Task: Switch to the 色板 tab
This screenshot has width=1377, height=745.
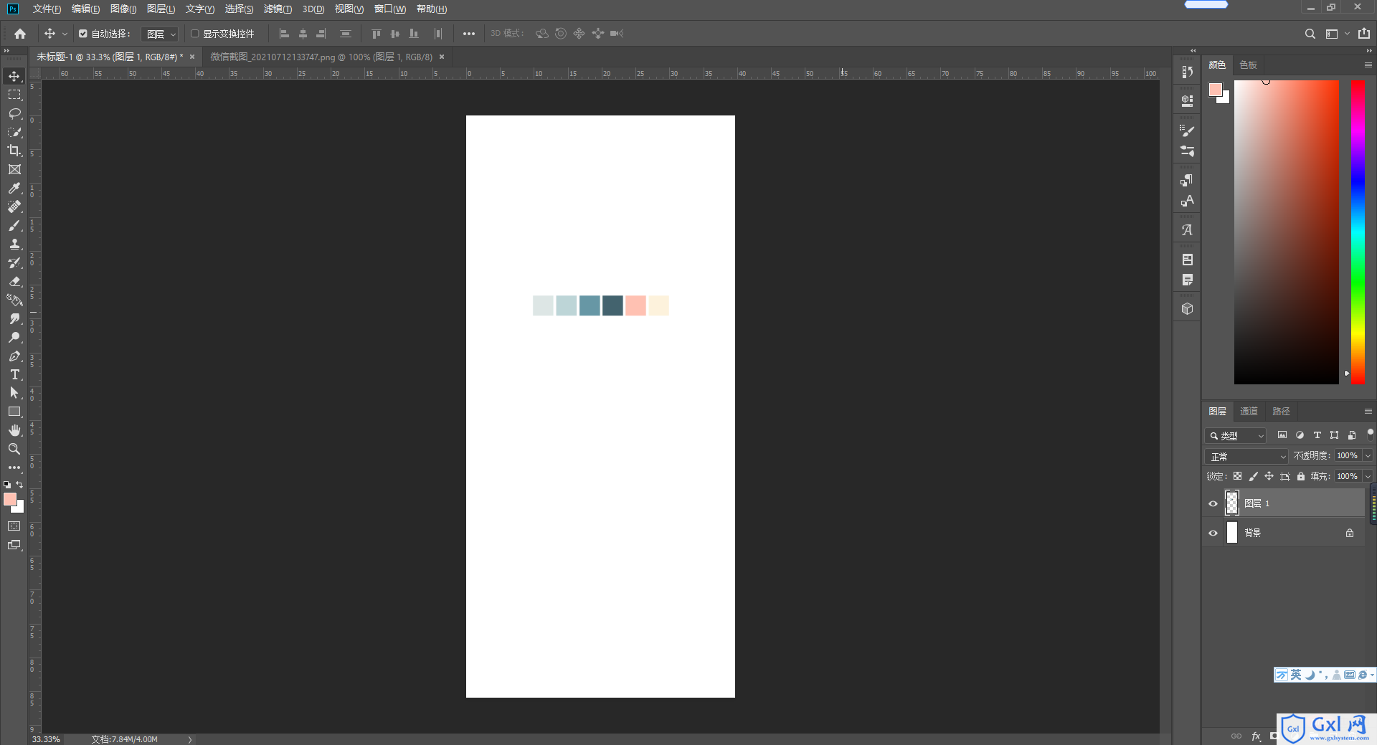Action: [x=1248, y=65]
